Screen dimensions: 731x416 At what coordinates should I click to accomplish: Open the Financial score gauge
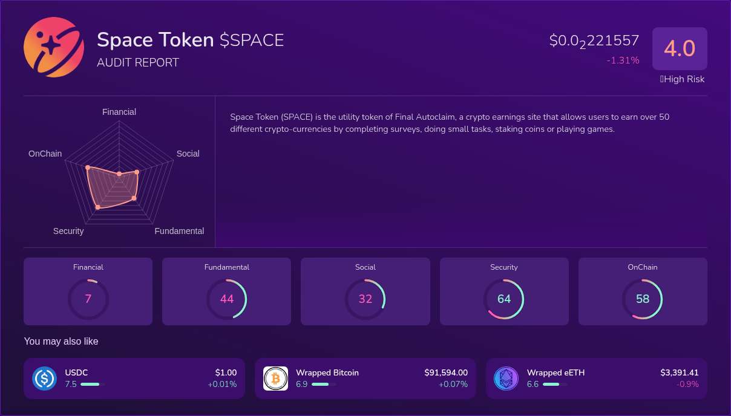pos(88,299)
